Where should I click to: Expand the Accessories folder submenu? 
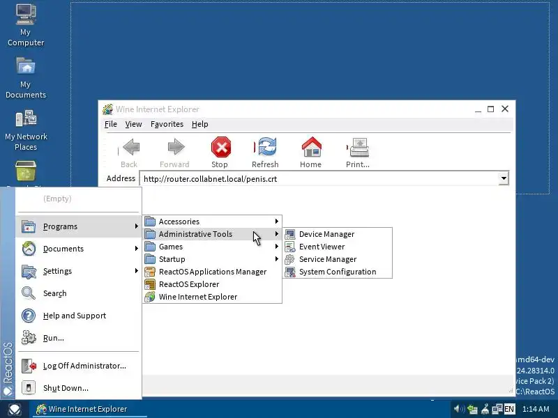click(x=213, y=222)
